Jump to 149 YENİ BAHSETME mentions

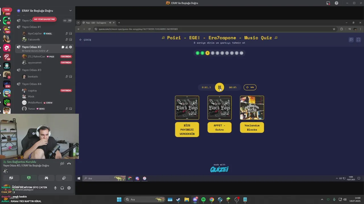click(44, 19)
